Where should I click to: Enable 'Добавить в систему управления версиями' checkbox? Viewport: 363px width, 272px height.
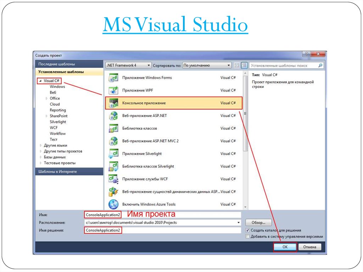coord(247,237)
